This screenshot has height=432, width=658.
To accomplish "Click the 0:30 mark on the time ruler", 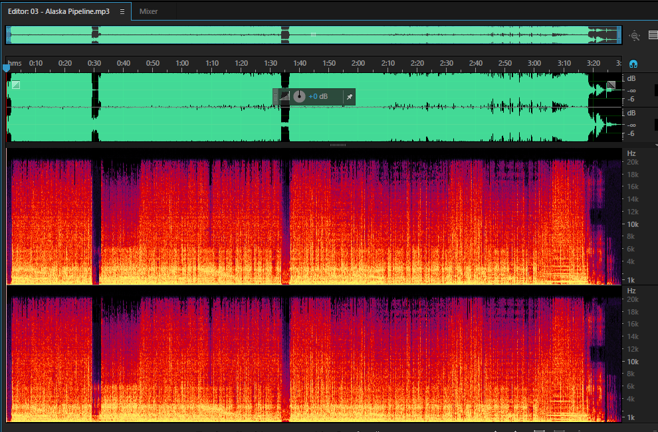I will tap(94, 63).
